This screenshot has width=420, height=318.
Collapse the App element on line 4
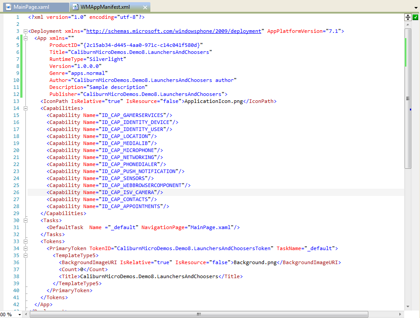click(25, 38)
